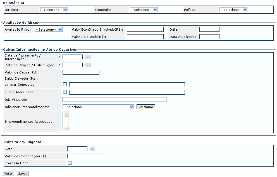Click the Trânsito em Julgado Data field

(77, 149)
